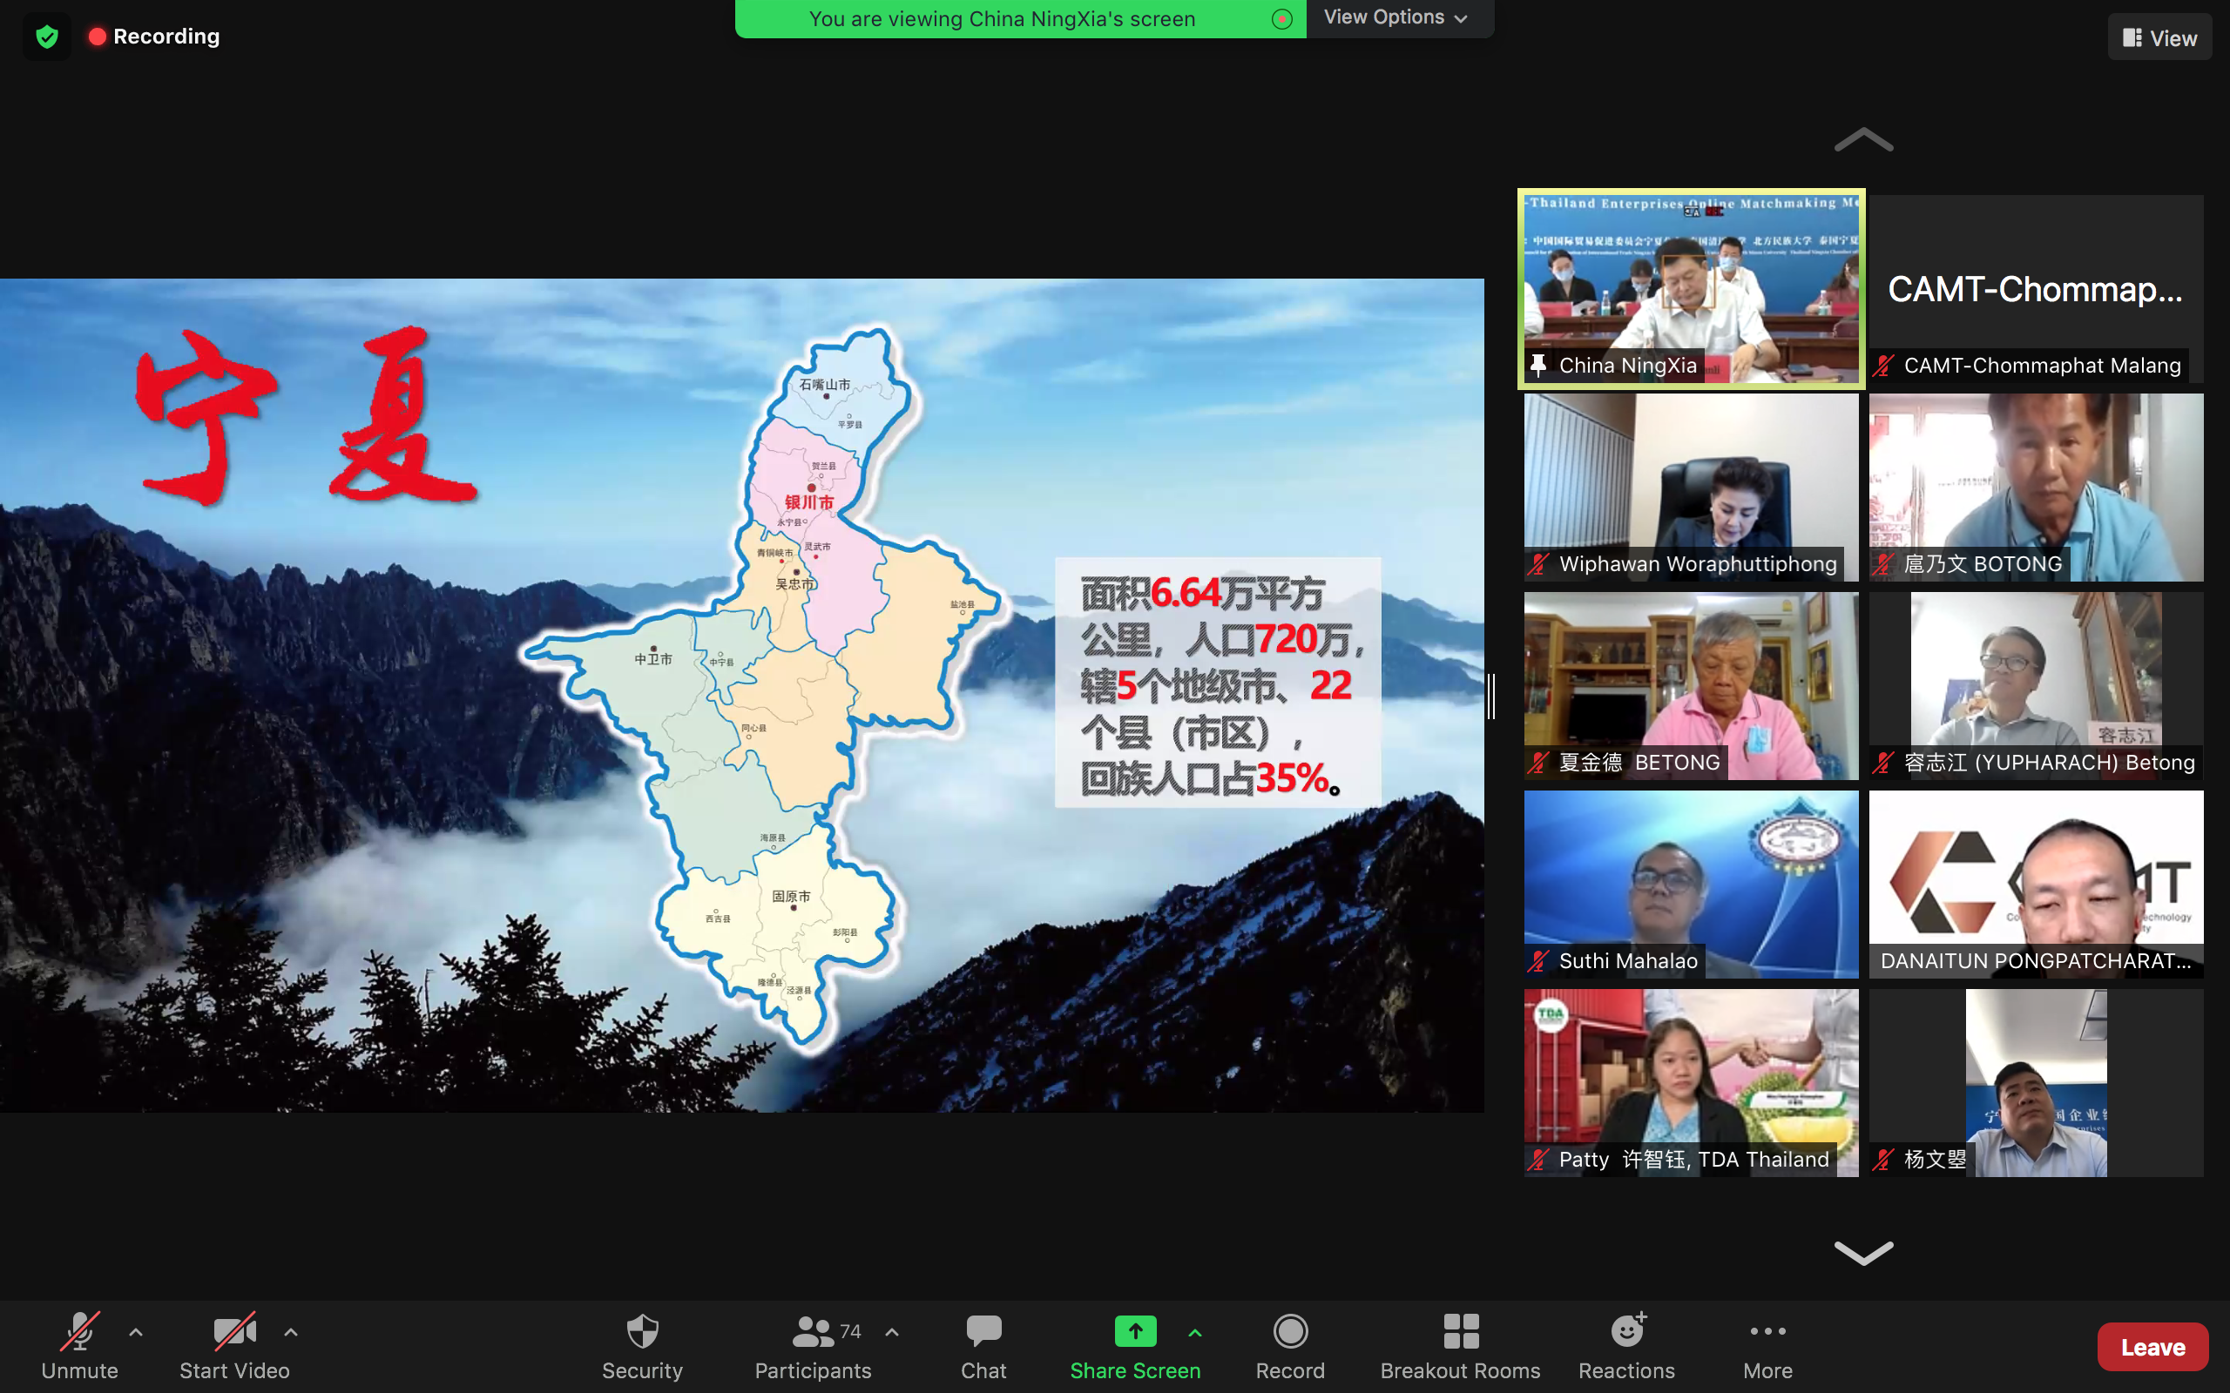Image resolution: width=2230 pixels, height=1393 pixels.
Task: Open the View Options dropdown
Action: (1397, 17)
